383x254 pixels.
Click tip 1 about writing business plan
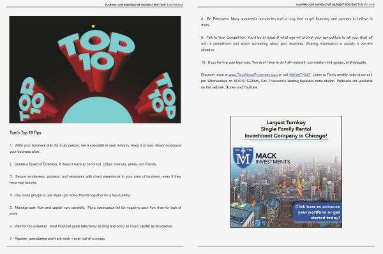pos(95,148)
